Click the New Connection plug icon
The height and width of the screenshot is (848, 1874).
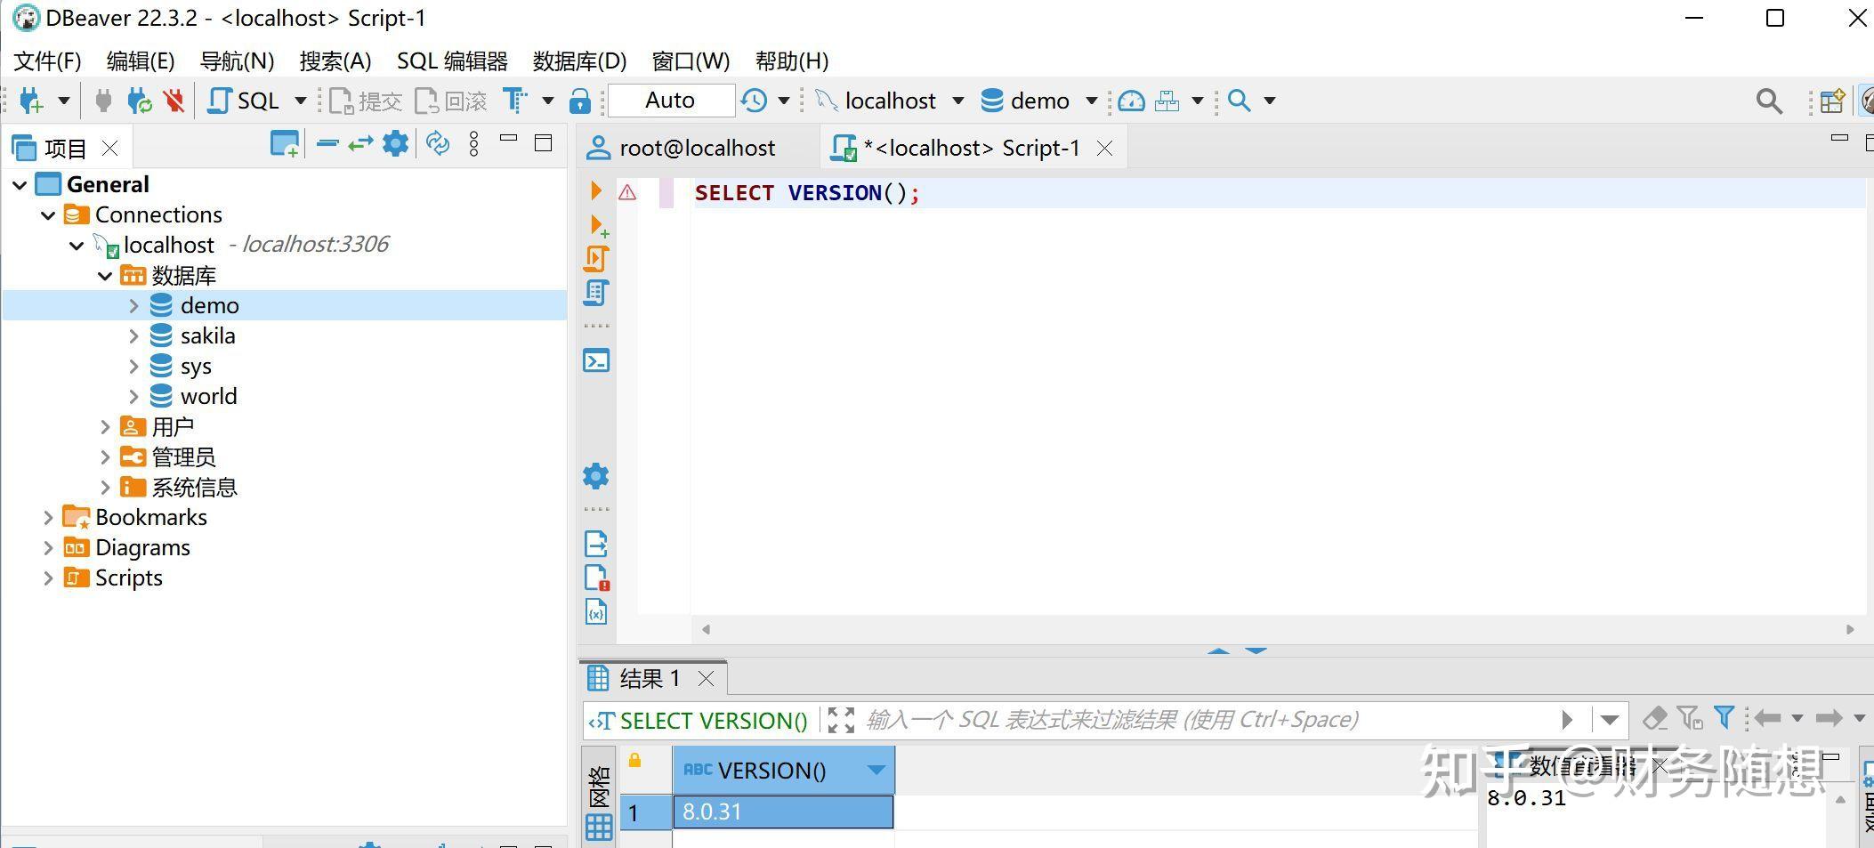click(x=30, y=101)
